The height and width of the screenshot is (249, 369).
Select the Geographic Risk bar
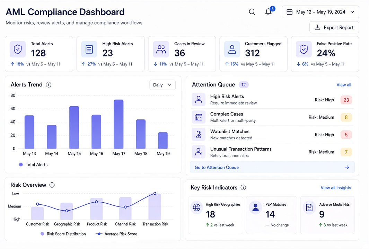click(67, 211)
